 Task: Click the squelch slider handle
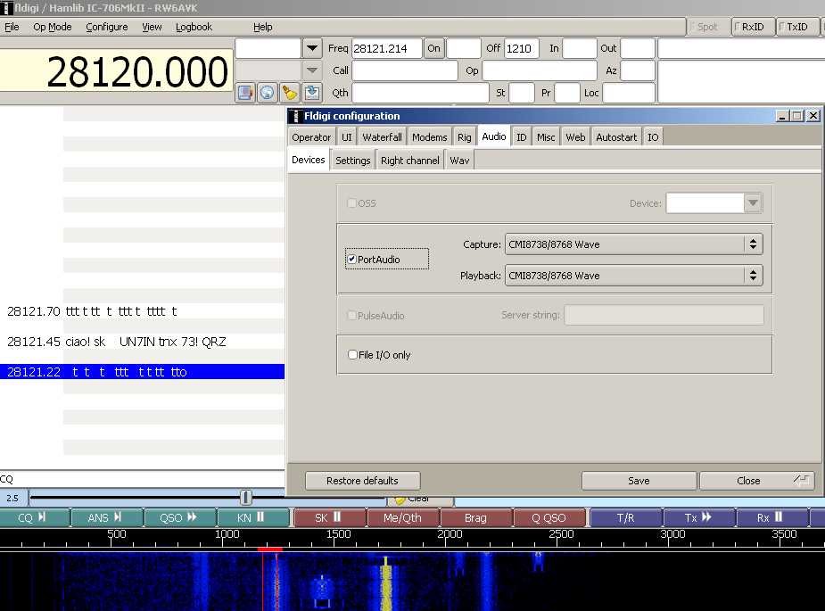click(246, 498)
